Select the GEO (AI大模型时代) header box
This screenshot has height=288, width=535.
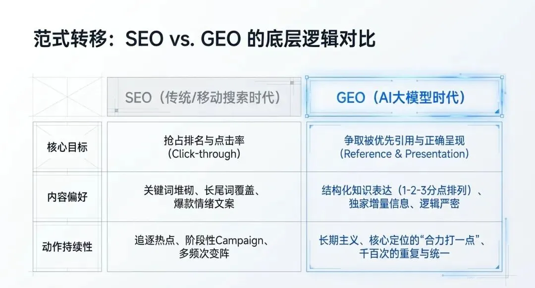pos(404,97)
